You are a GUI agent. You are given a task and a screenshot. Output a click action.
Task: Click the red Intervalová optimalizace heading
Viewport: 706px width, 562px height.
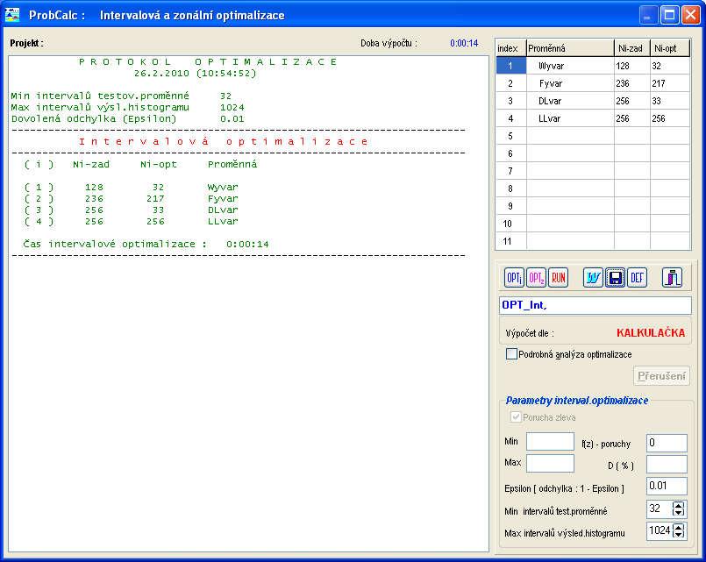[224, 141]
